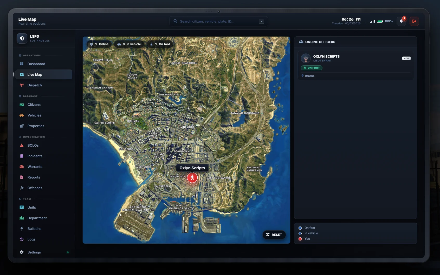Screen dimensions: 440x275
Task: Select Live Map in sidebar
Action: click(44, 74)
